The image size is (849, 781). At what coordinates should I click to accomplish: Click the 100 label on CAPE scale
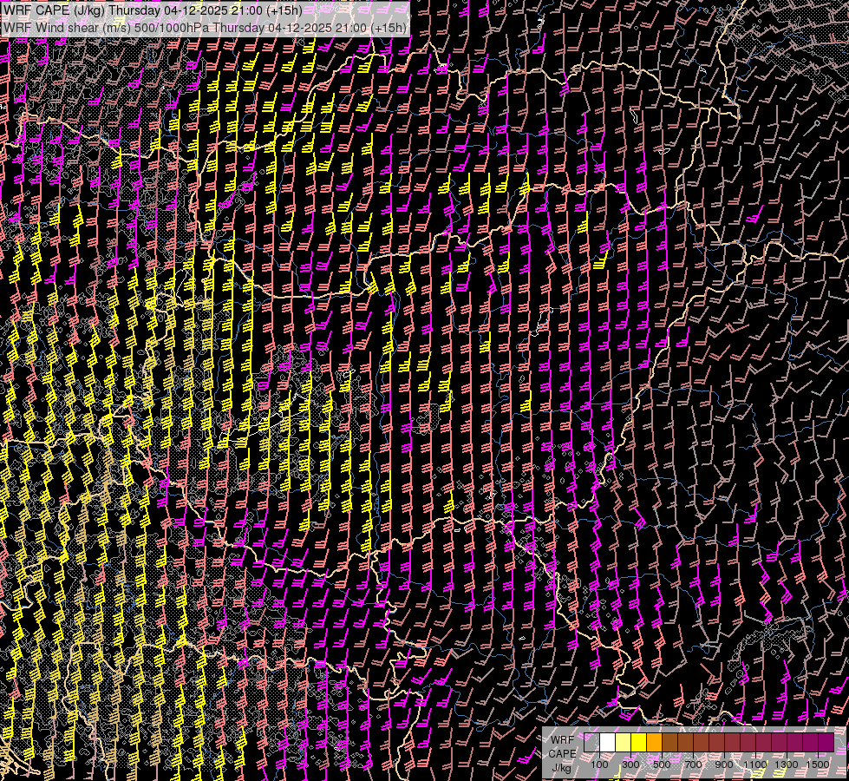point(599,765)
